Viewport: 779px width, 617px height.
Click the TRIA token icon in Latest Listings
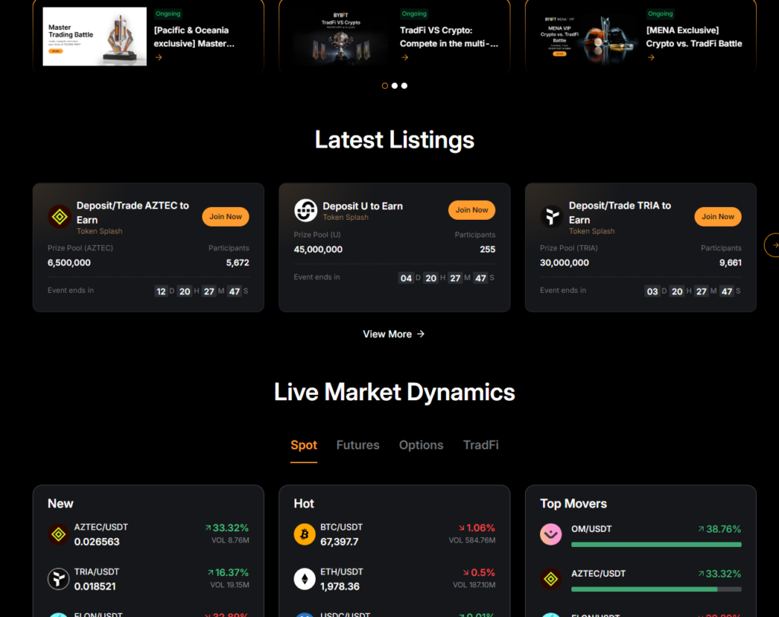pos(552,217)
